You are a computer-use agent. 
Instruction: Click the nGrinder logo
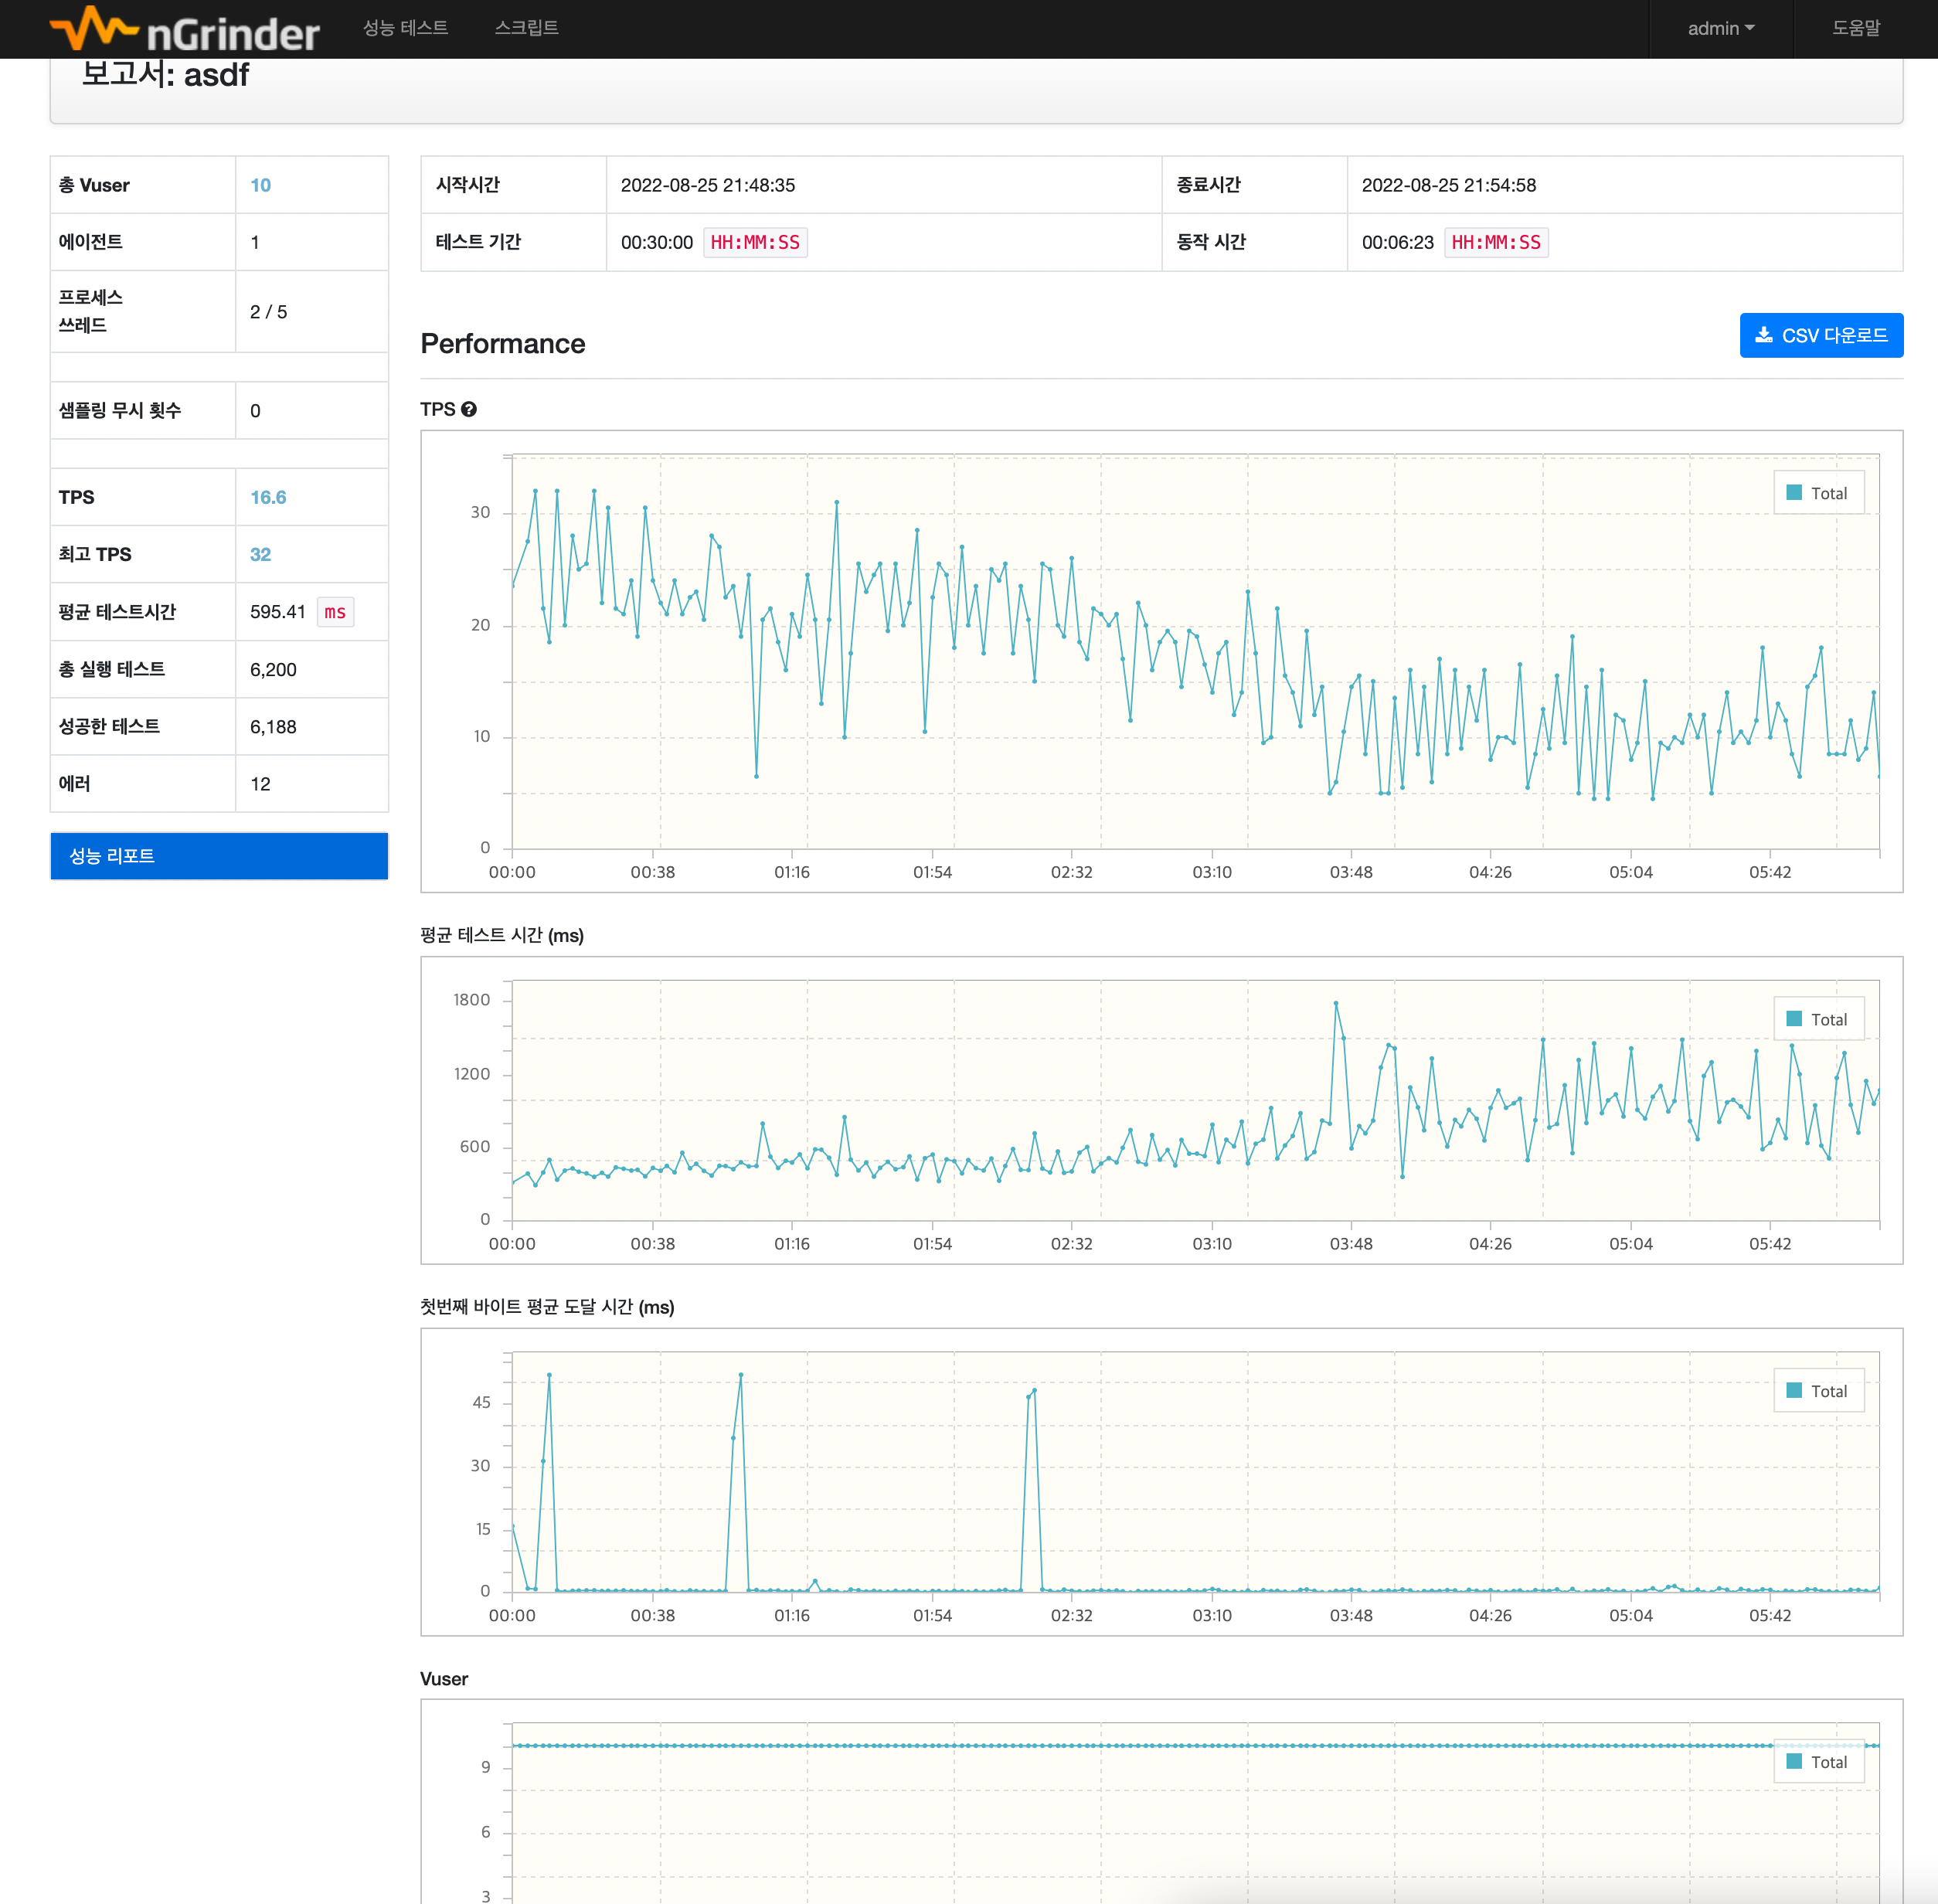185,30
